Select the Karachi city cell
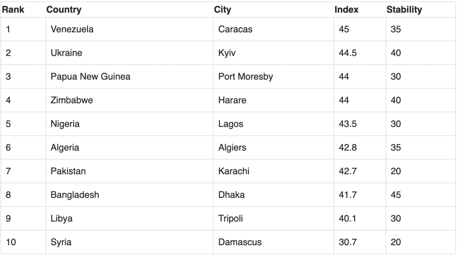Screen dimensions: 457x255 click(274, 171)
